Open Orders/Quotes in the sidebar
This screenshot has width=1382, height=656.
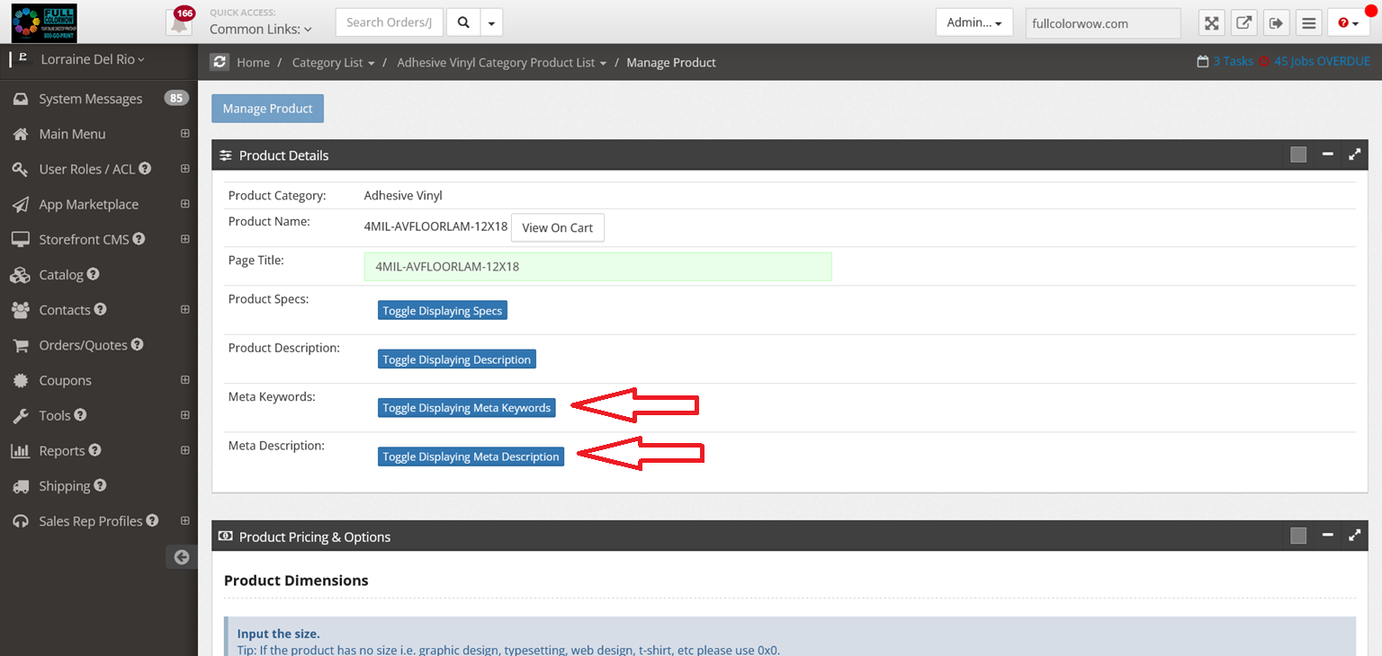click(83, 345)
